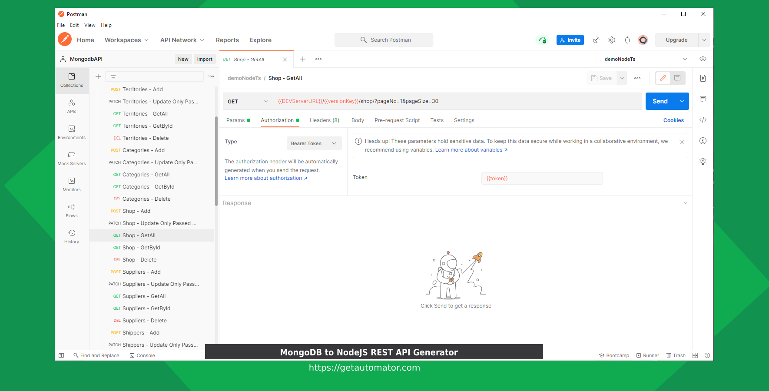Switch to the Body tab
769x391 pixels.
[x=358, y=120]
